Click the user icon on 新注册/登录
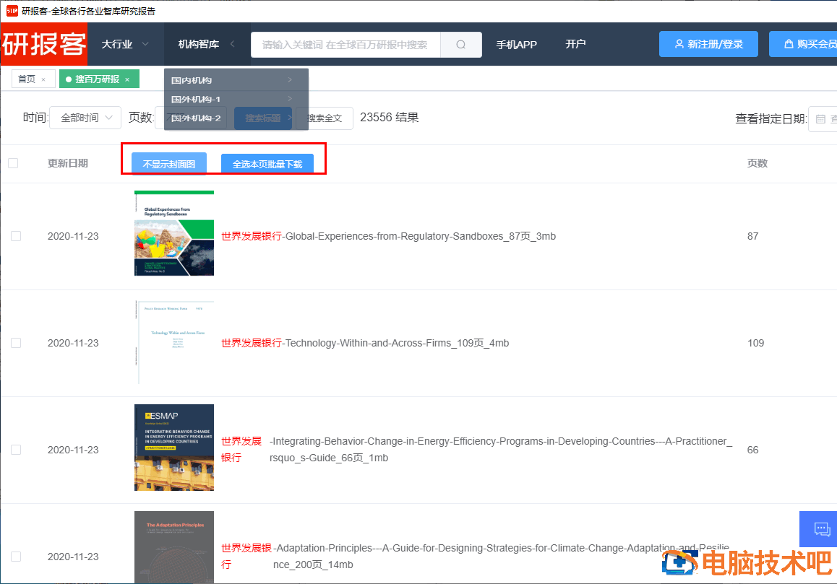The width and height of the screenshot is (837, 584). [679, 44]
